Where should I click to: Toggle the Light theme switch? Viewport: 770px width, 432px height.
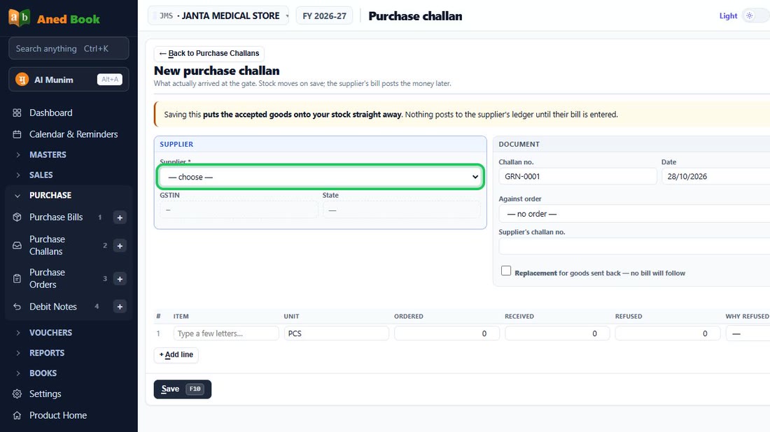756,15
